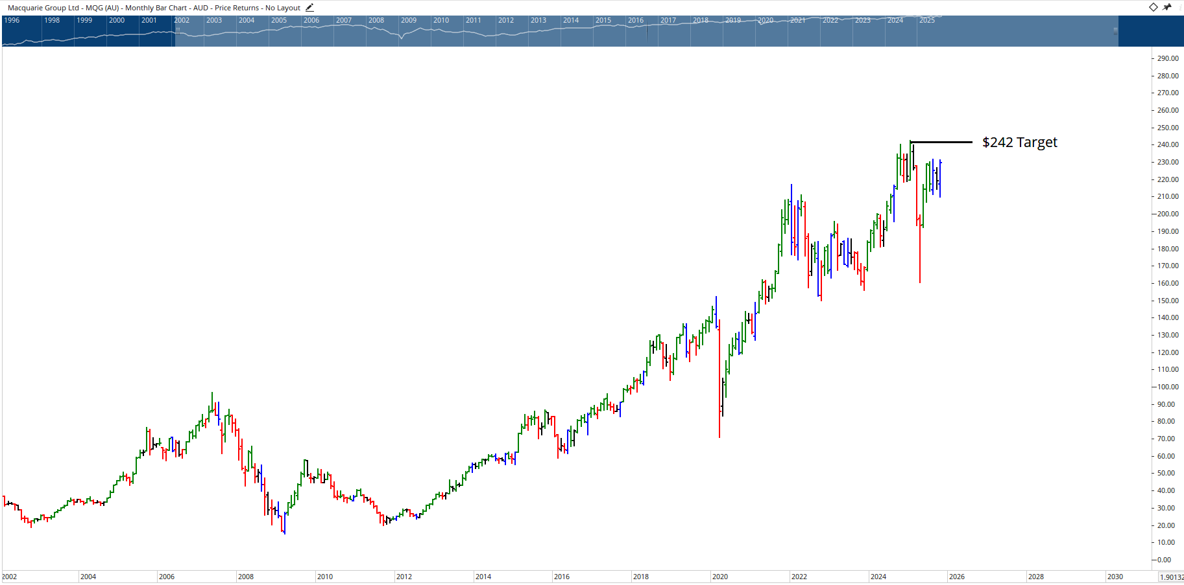Click the left range handle in the navigator

[x=178, y=30]
